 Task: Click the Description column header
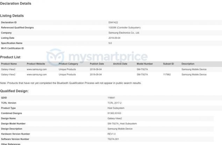188,64
